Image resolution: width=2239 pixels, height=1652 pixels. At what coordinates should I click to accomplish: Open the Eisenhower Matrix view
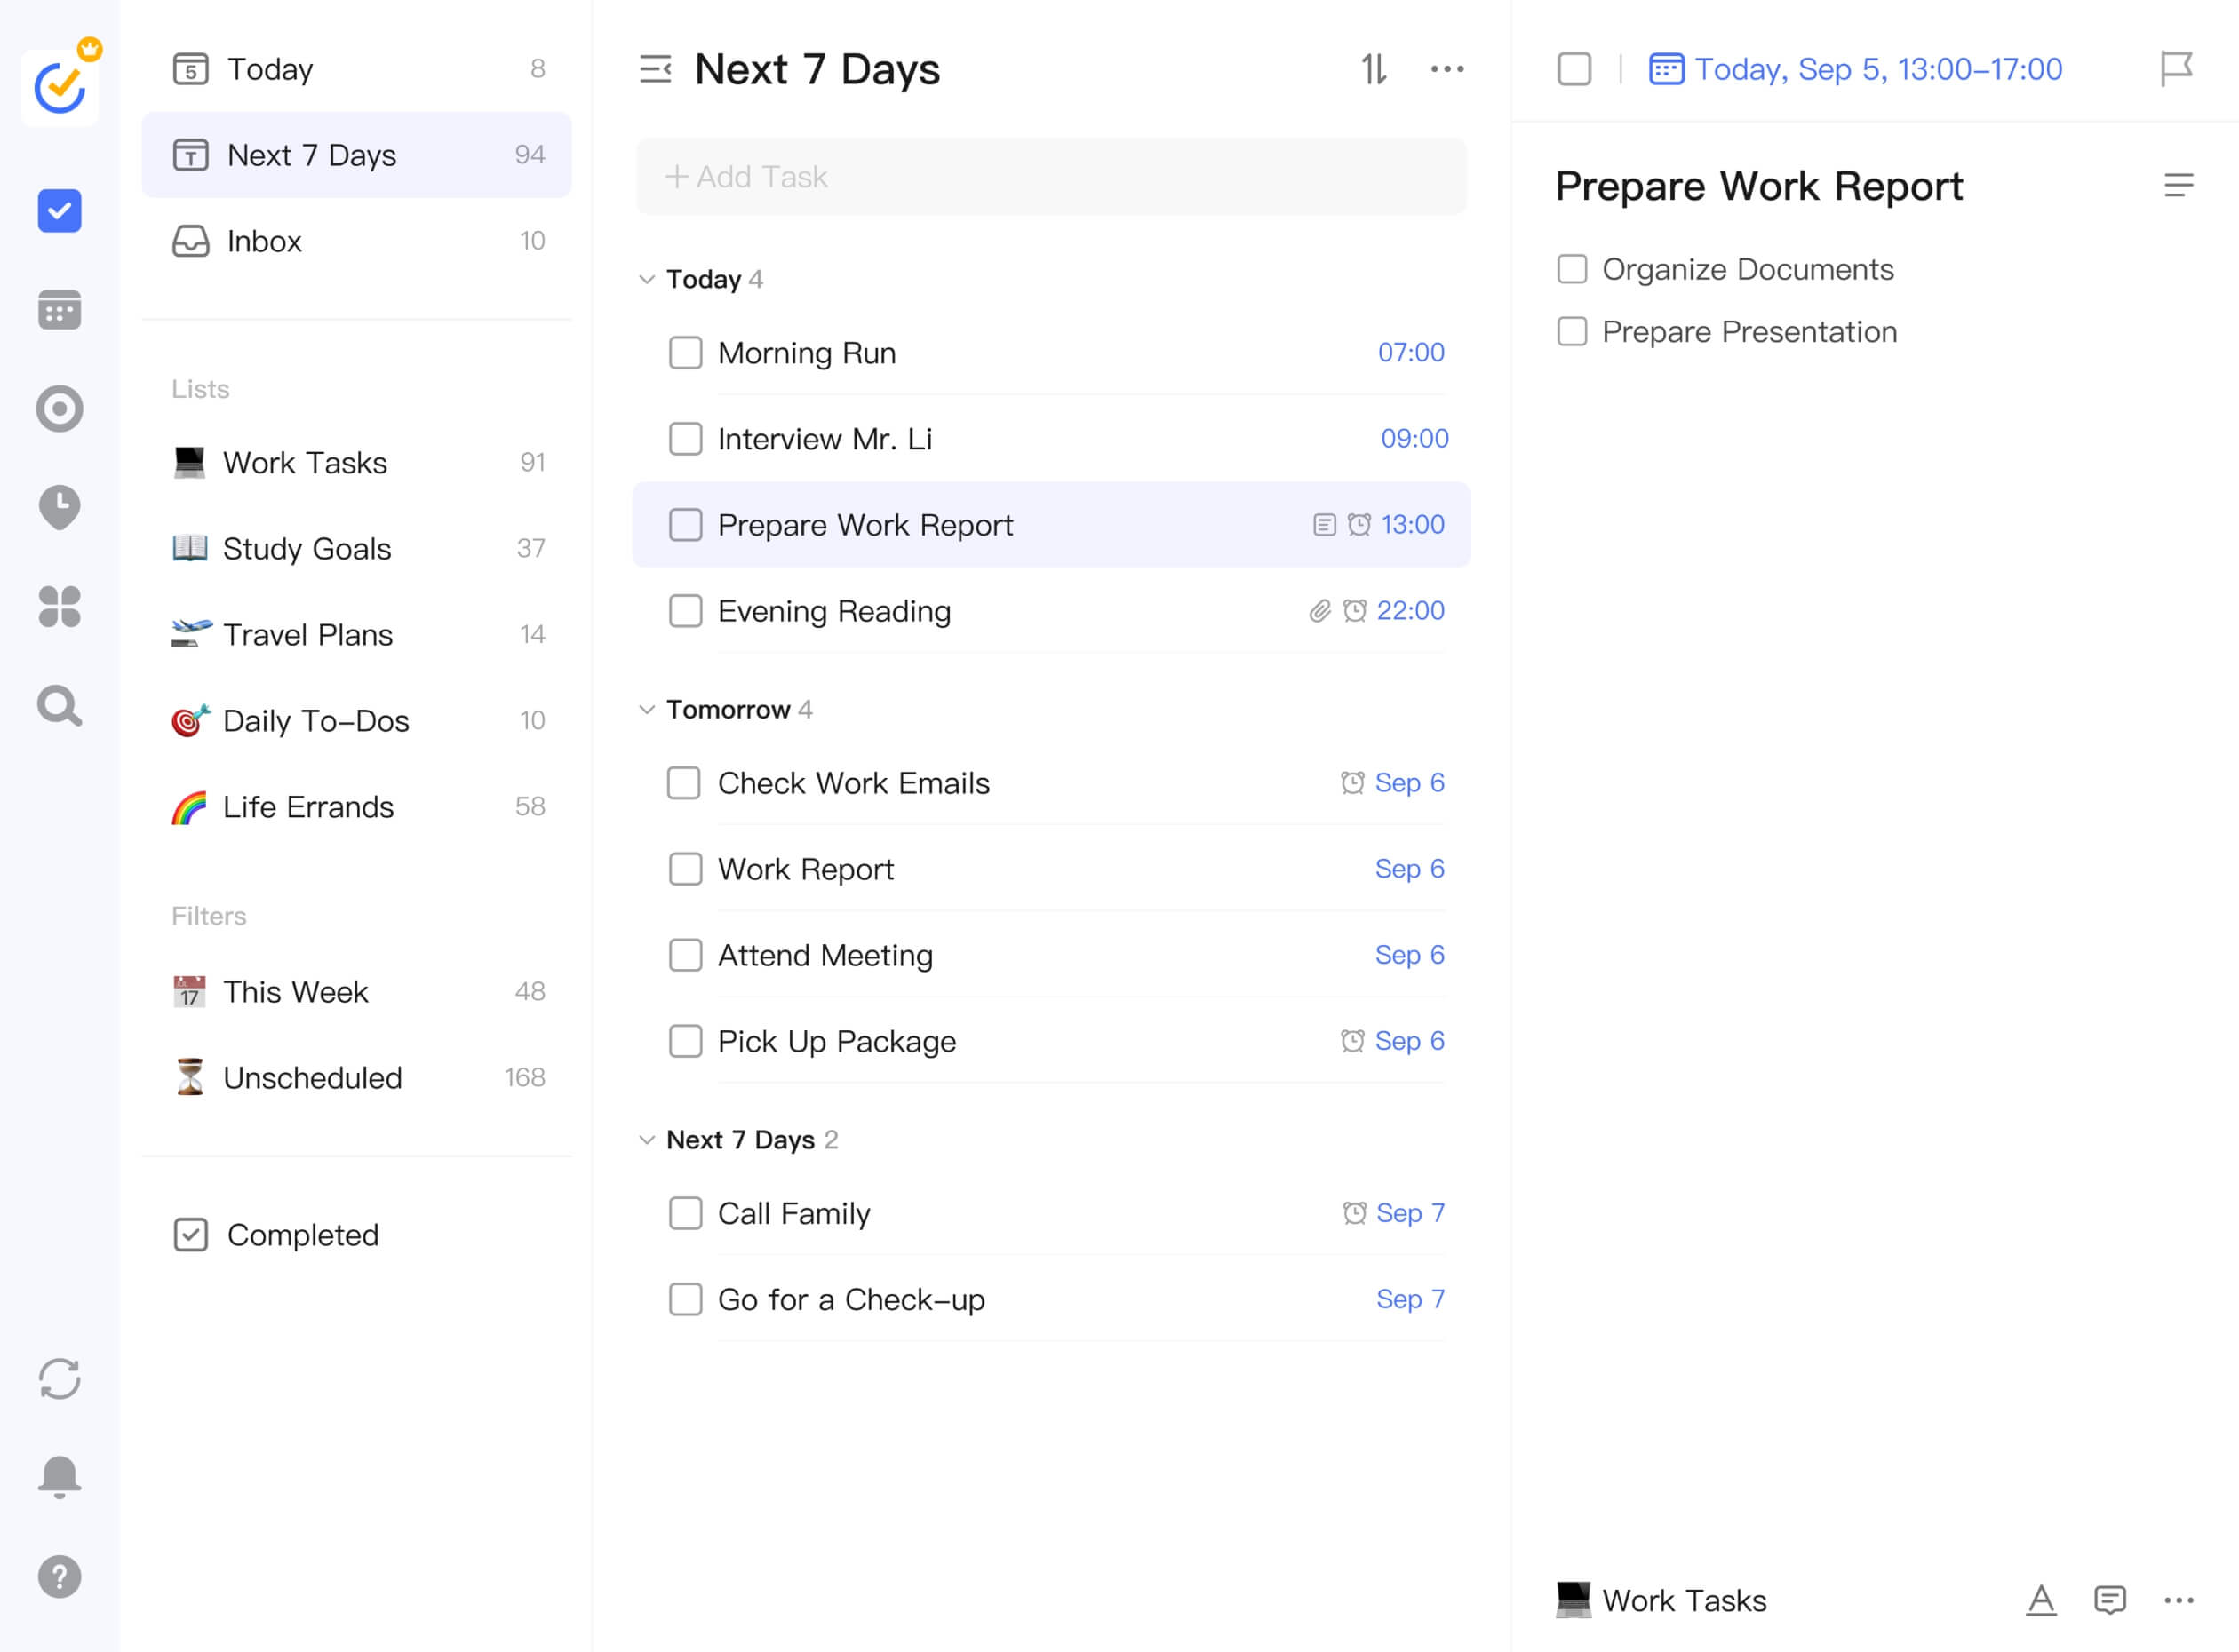[x=59, y=607]
